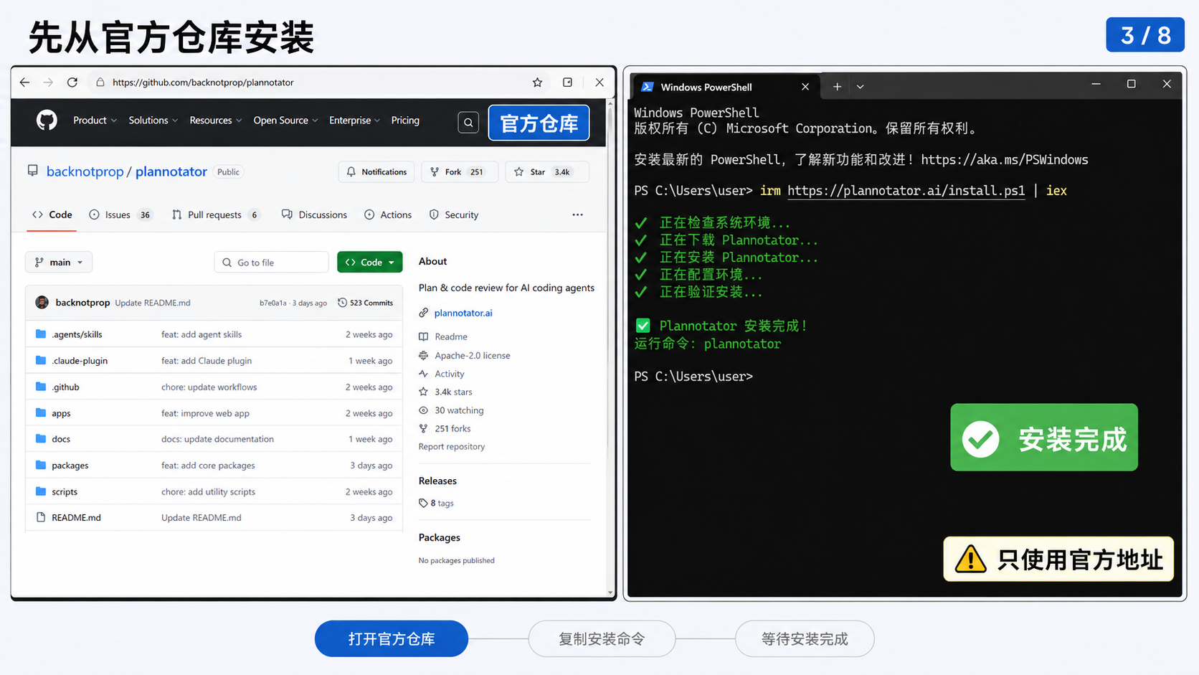
Task: Visit the plannotator.ai website link
Action: click(x=463, y=313)
